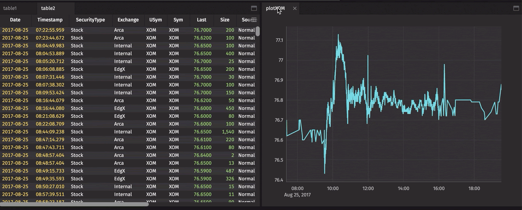Select Last value 76.6200 in 07:23:44.672 row
Screen dimensions: 522x210
pyautogui.click(x=202, y=38)
